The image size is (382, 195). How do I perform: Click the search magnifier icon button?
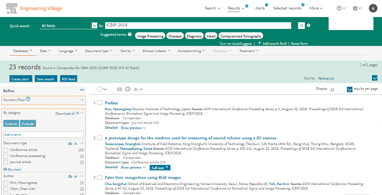(x=301, y=26)
